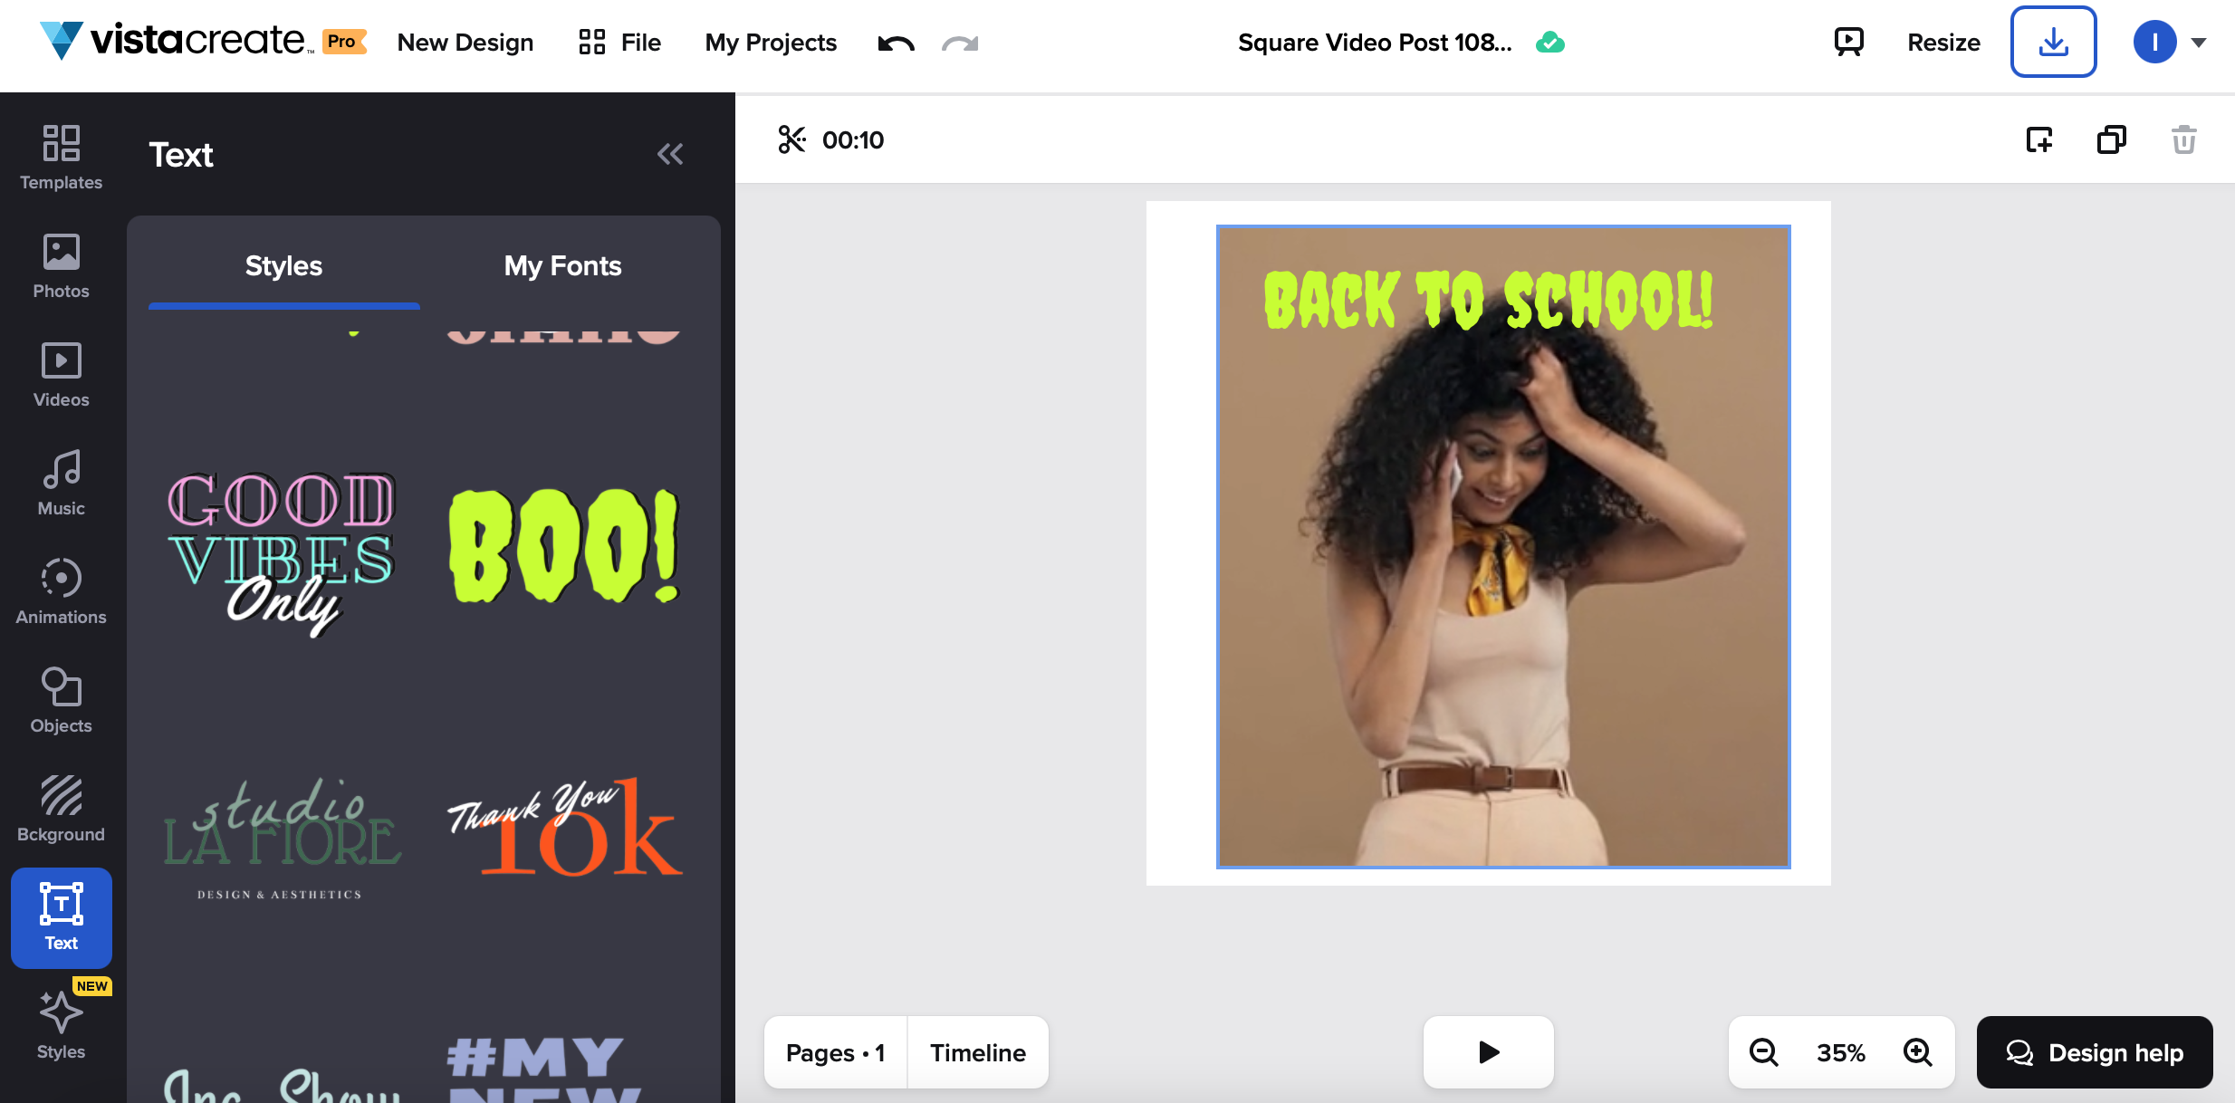Open the Animations panel
This screenshot has height=1103, width=2235.
[61, 592]
